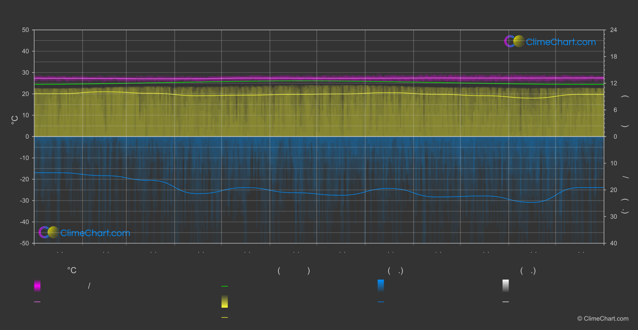Click the yellow line legend marker
Image resolution: width=638 pixels, height=330 pixels.
(x=225, y=318)
